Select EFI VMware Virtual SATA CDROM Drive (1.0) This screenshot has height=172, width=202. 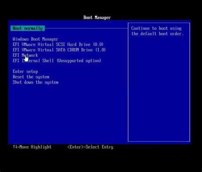pyautogui.click(x=59, y=50)
